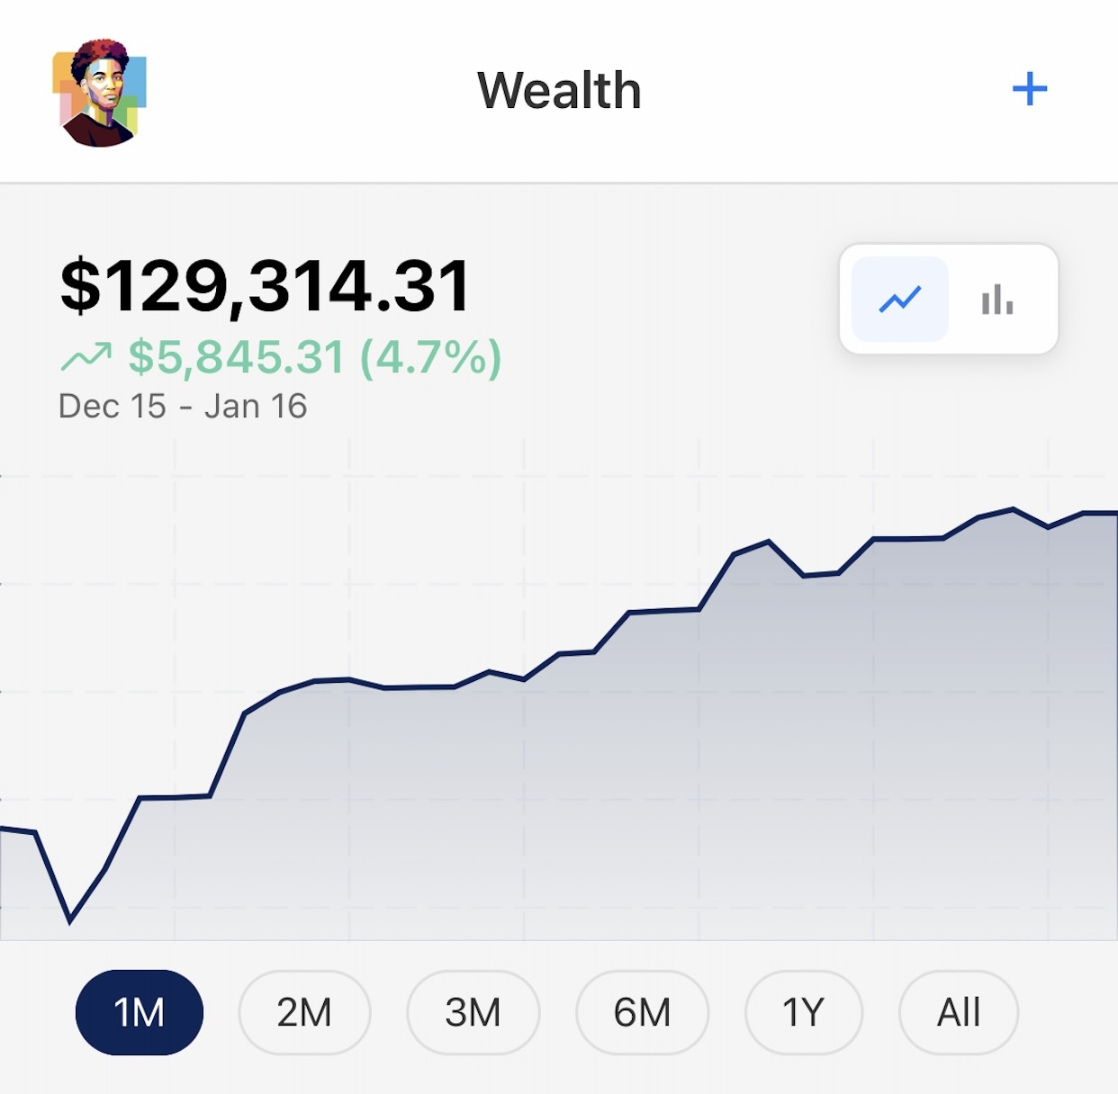Switch to bar chart view
Screen dimensions: 1118x1094
(x=997, y=300)
